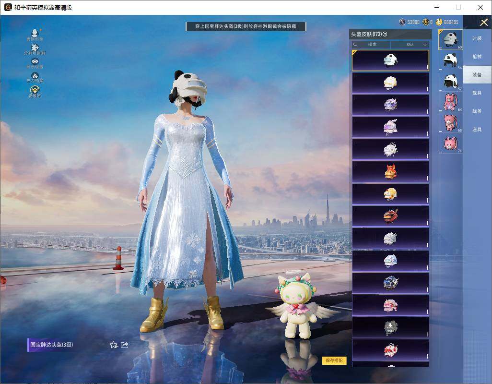Click the share arrow icon
This screenshot has height=384, width=492.
point(125,345)
